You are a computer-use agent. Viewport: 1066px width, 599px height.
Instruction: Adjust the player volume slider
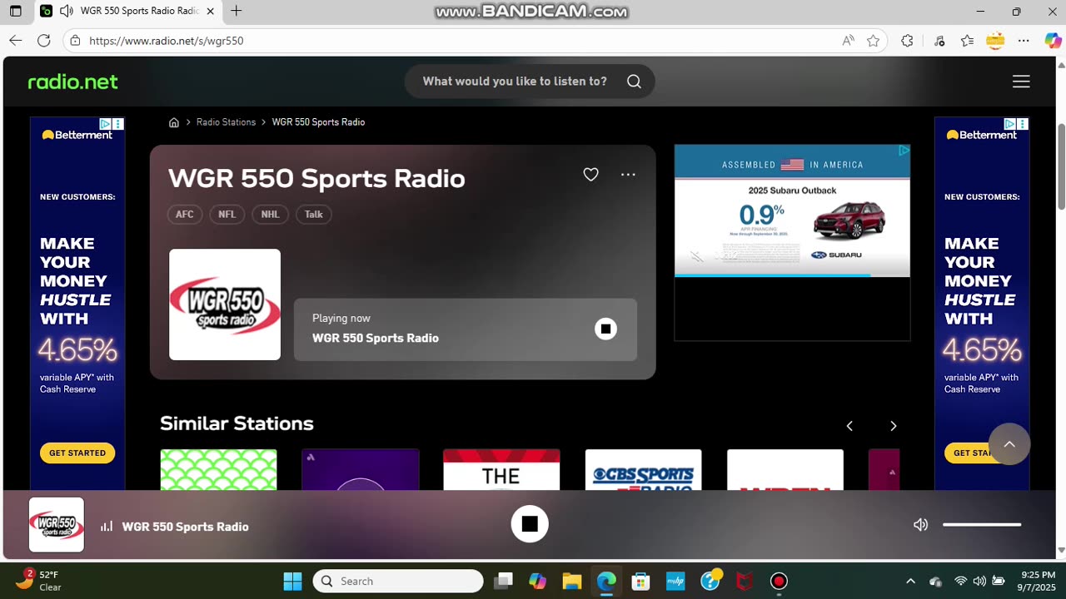pos(982,525)
